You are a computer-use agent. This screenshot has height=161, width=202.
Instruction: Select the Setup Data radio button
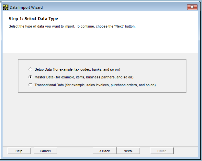tap(30, 69)
